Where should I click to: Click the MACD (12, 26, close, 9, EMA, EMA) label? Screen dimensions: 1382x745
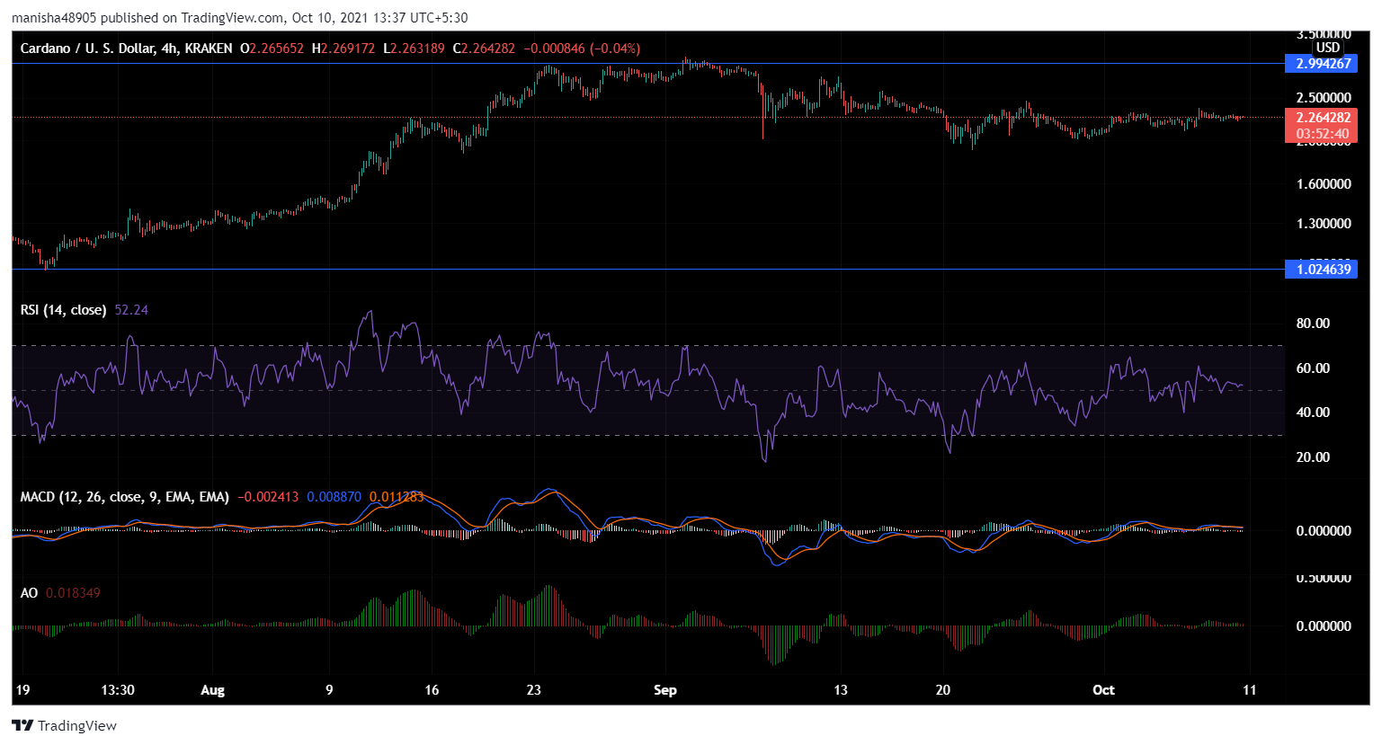tap(125, 497)
